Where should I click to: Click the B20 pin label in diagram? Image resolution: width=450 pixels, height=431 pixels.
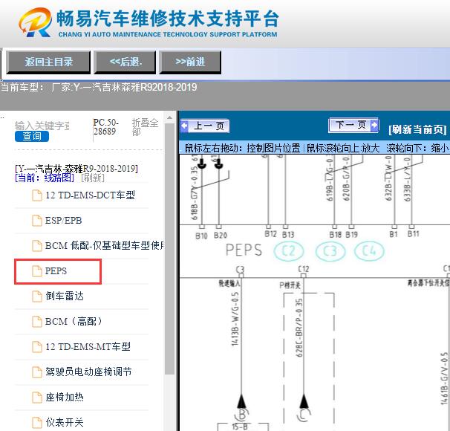click(221, 236)
